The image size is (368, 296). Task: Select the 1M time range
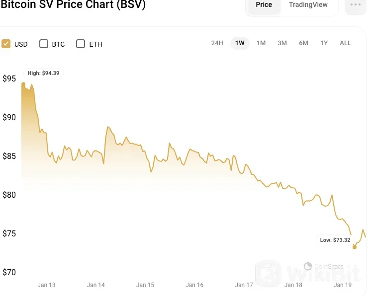(x=261, y=43)
